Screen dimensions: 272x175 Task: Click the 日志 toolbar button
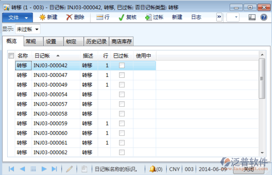pyautogui.click(x=196, y=17)
